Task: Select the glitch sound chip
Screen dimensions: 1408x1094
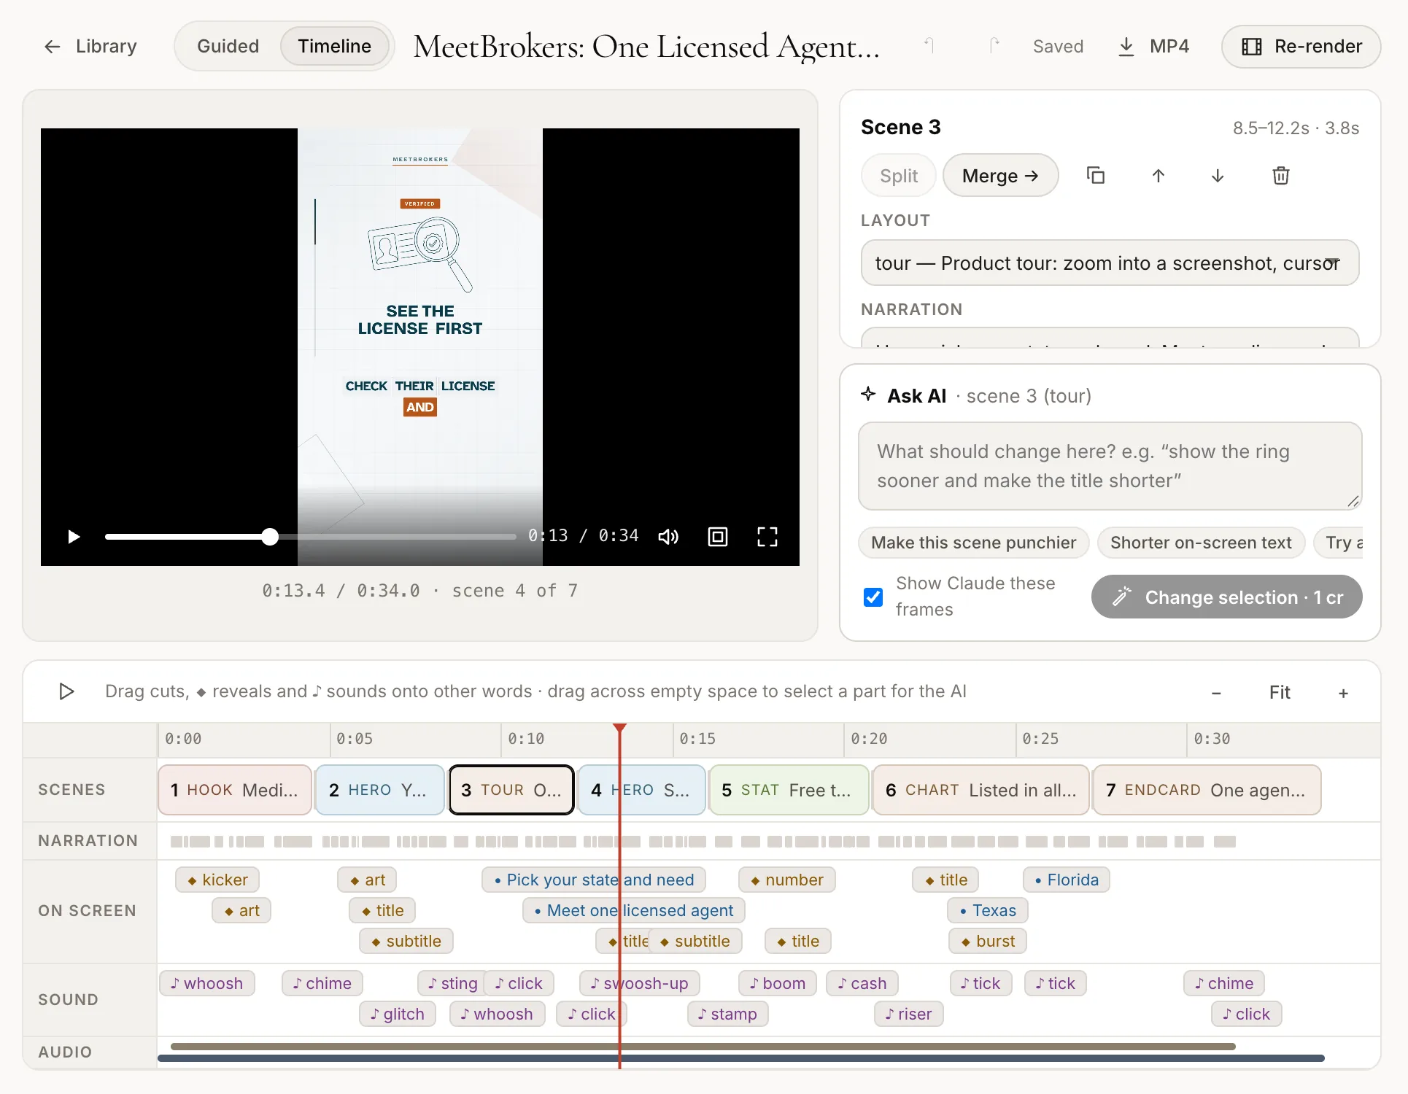Action: click(398, 1014)
